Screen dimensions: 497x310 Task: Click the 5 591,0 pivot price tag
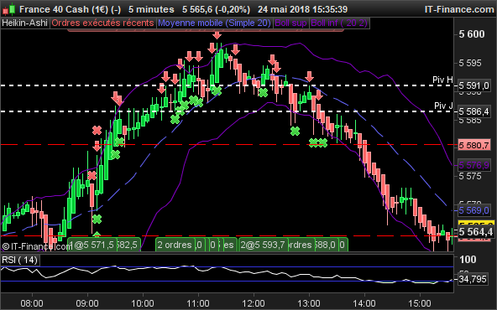(473, 85)
